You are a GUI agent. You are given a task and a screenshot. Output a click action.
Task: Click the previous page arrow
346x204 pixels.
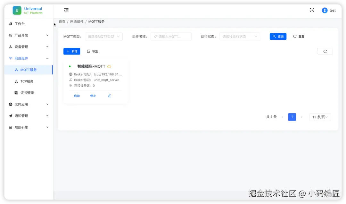tap(283, 117)
